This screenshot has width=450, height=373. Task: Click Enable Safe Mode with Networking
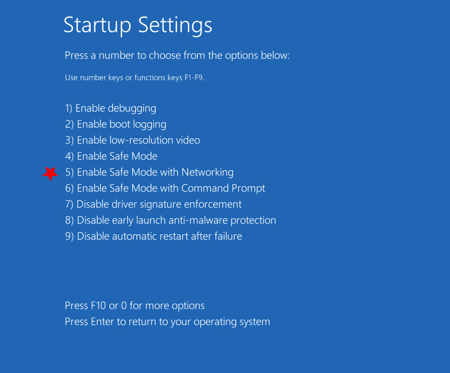click(x=149, y=172)
